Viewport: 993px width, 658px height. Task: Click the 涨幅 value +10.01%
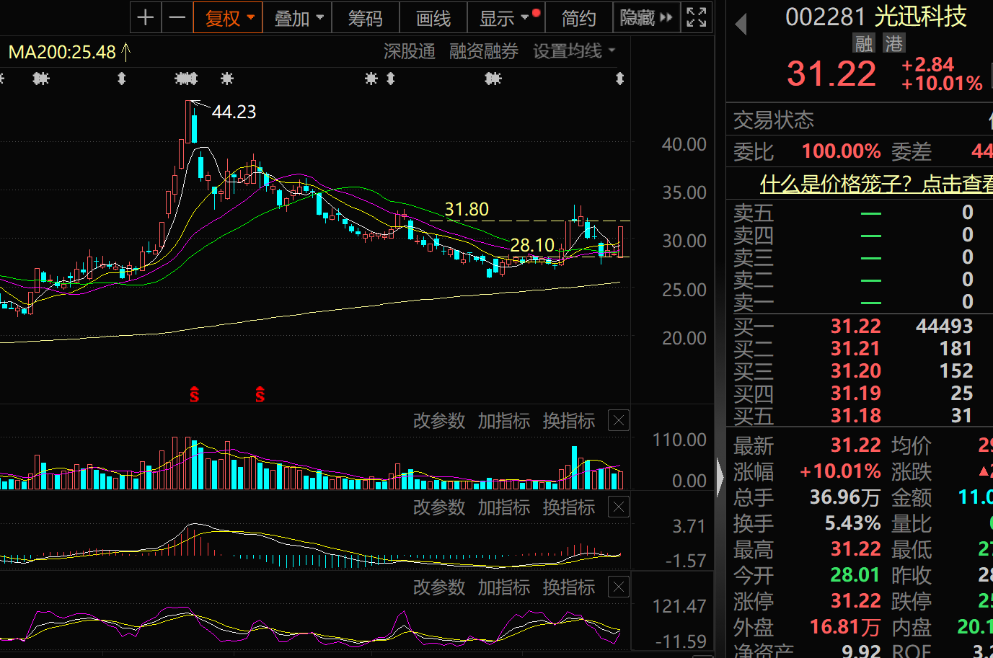(x=841, y=471)
